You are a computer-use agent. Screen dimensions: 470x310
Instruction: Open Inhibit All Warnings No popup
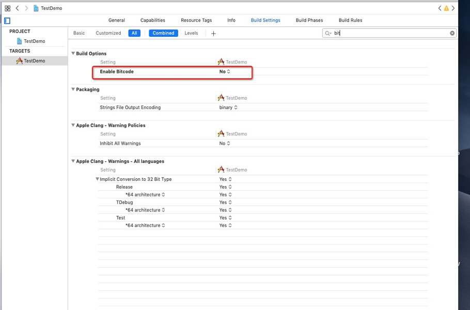pyautogui.click(x=225, y=143)
